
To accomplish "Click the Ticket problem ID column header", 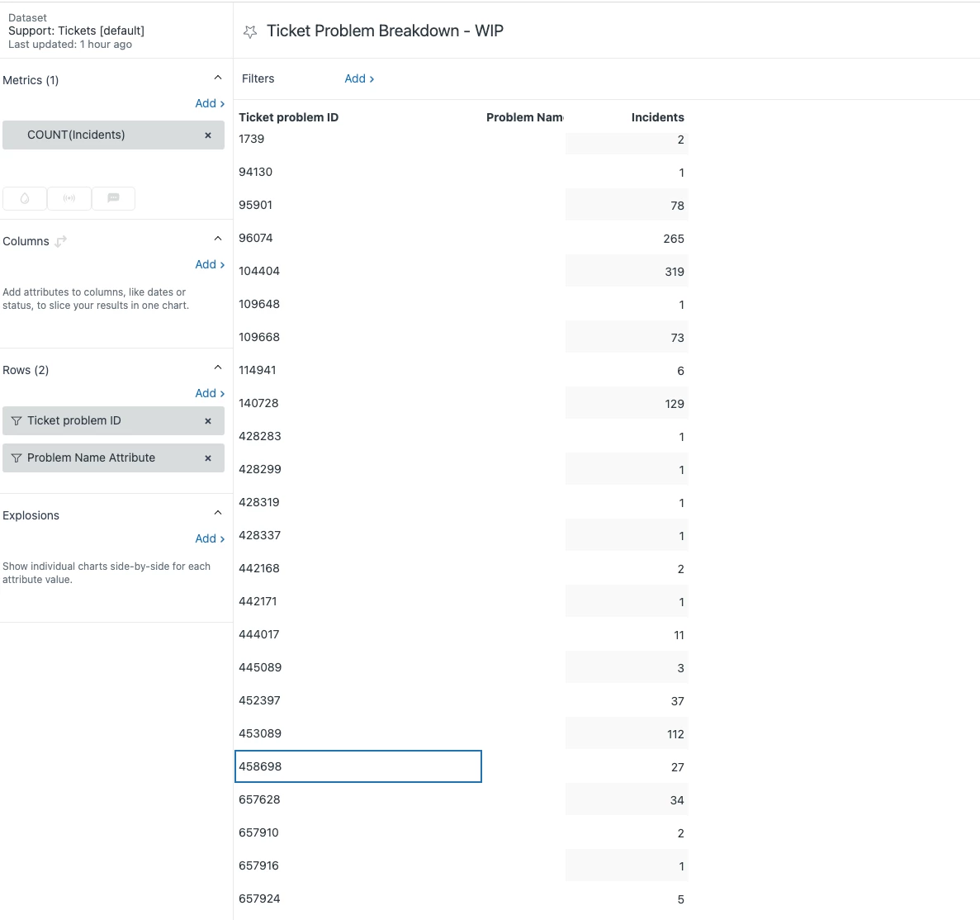I will [x=289, y=117].
